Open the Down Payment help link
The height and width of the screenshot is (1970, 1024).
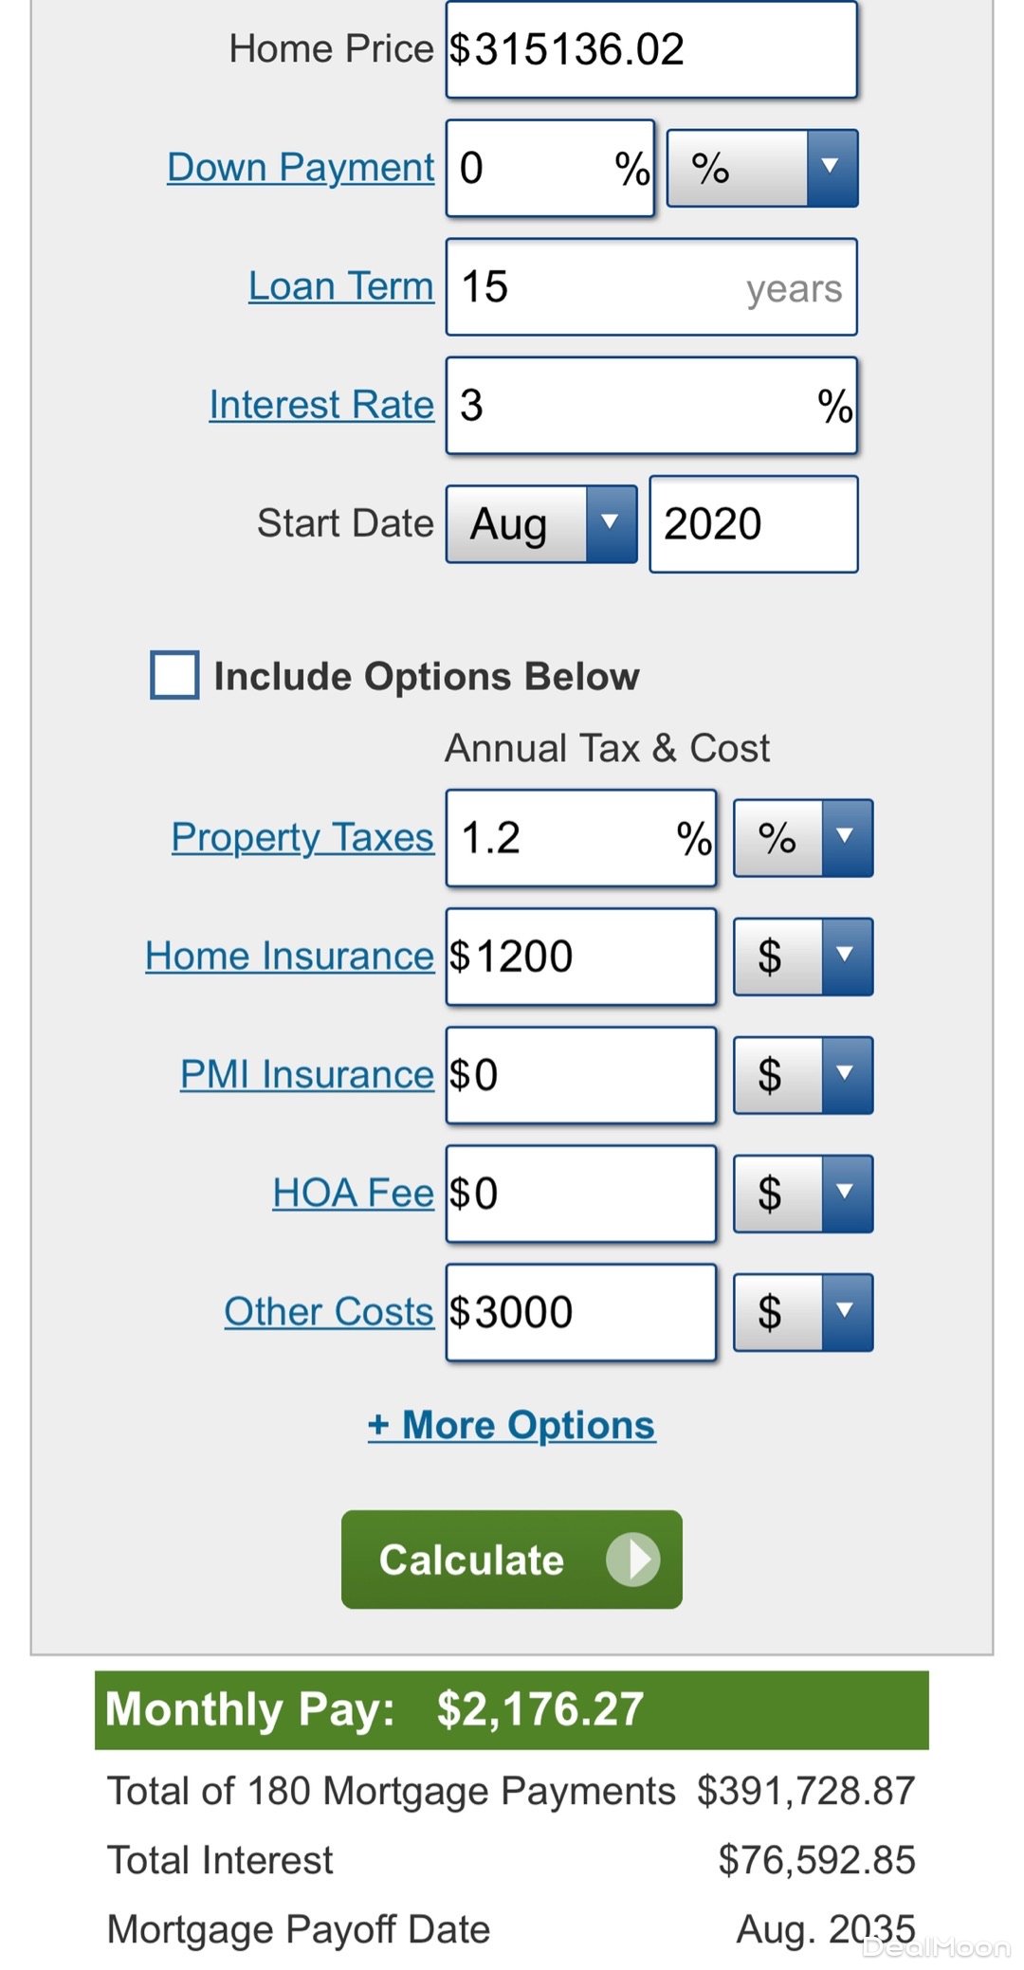(301, 168)
